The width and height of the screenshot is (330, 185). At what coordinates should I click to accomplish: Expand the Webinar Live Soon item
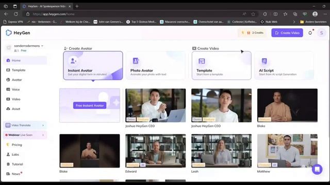(25, 135)
